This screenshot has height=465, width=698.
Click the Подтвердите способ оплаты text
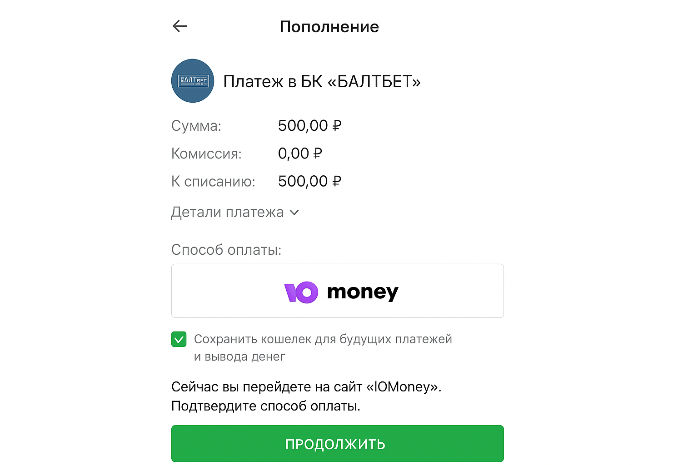click(x=266, y=406)
